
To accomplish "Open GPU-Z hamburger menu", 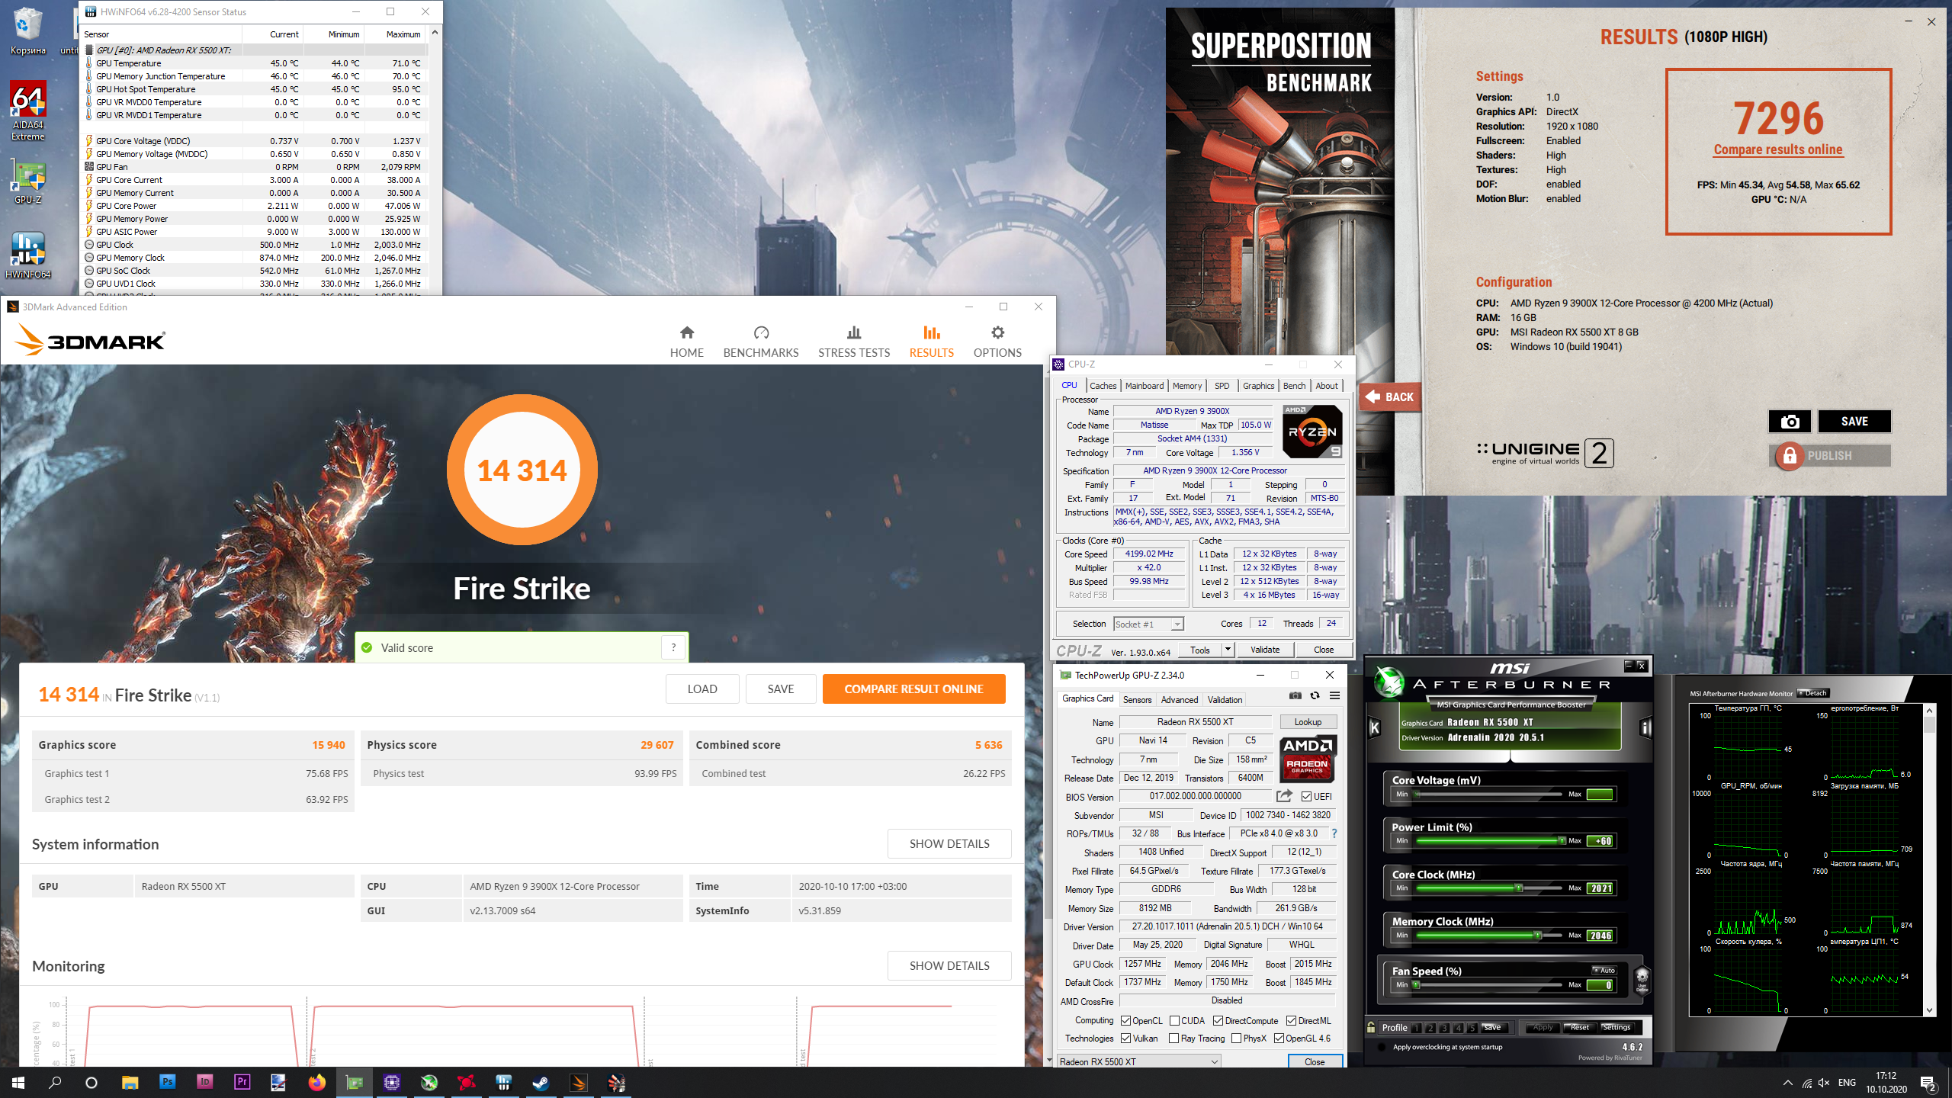I will [x=1334, y=695].
